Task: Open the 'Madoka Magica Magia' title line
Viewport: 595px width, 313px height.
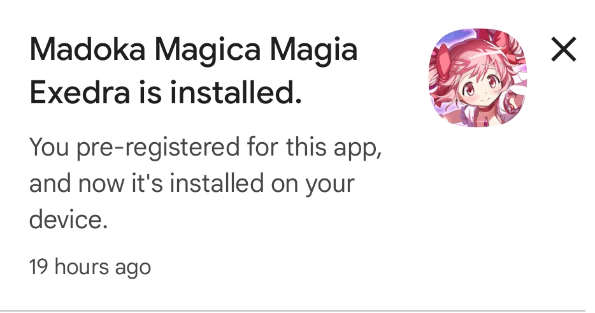Action: [194, 50]
